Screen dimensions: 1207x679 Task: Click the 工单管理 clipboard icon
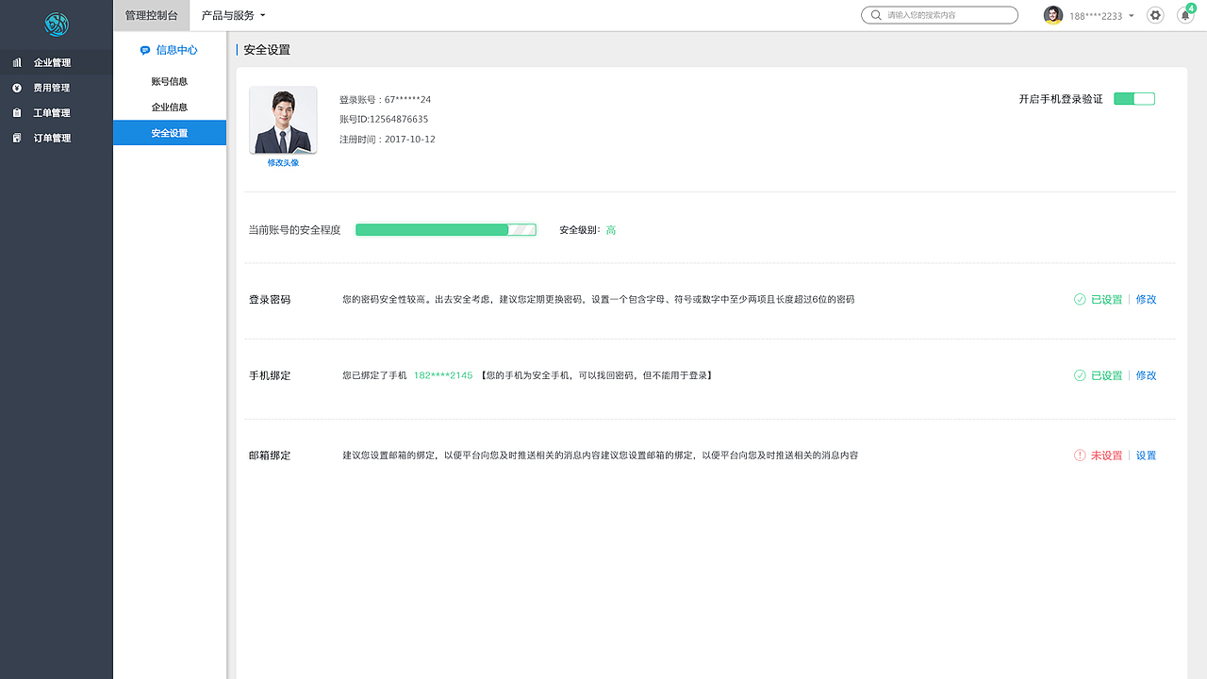(17, 112)
